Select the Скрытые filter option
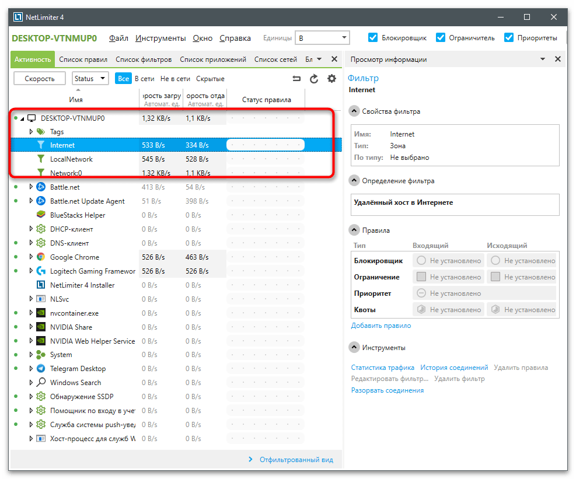Viewport: 576px width, 479px height. click(210, 79)
